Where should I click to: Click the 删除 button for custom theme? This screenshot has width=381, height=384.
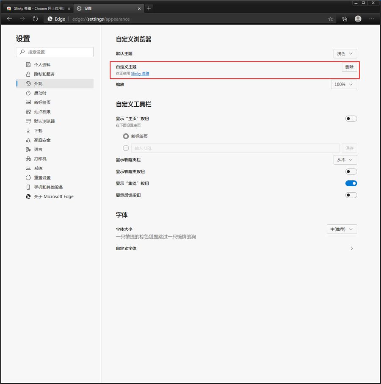[349, 67]
